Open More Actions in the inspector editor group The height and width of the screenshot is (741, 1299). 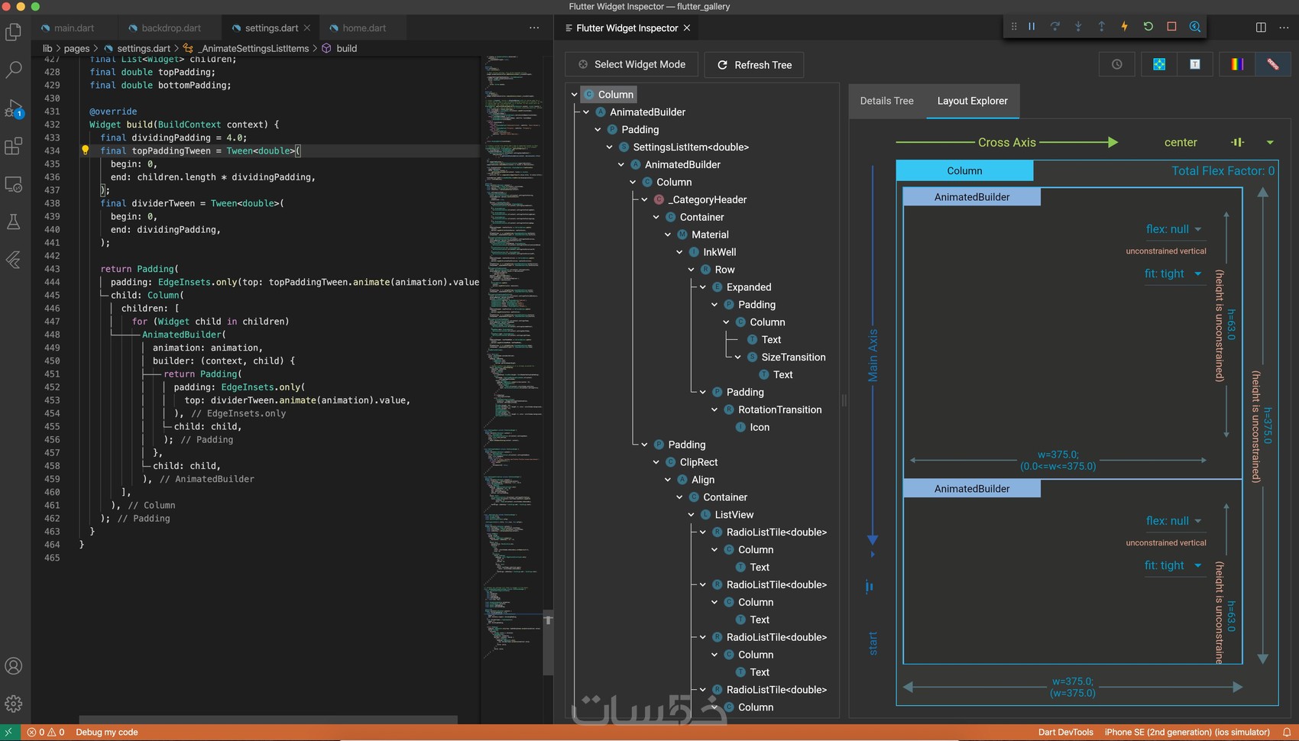tap(1283, 28)
